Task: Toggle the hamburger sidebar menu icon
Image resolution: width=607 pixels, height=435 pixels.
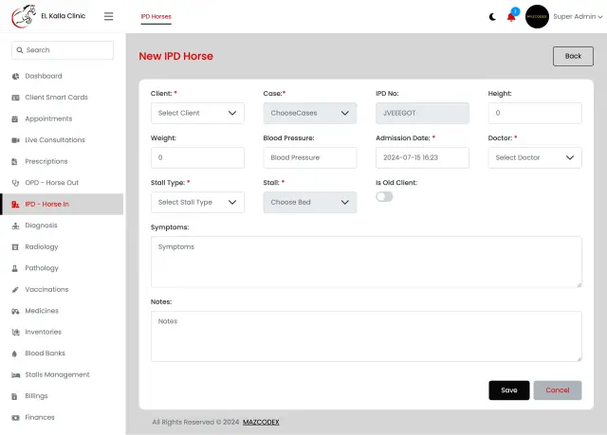Action: [x=108, y=16]
